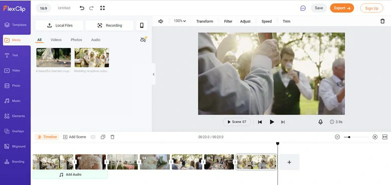Collapse the media panel arrow
Screen dimensions: 391x185
pyautogui.click(x=153, y=74)
